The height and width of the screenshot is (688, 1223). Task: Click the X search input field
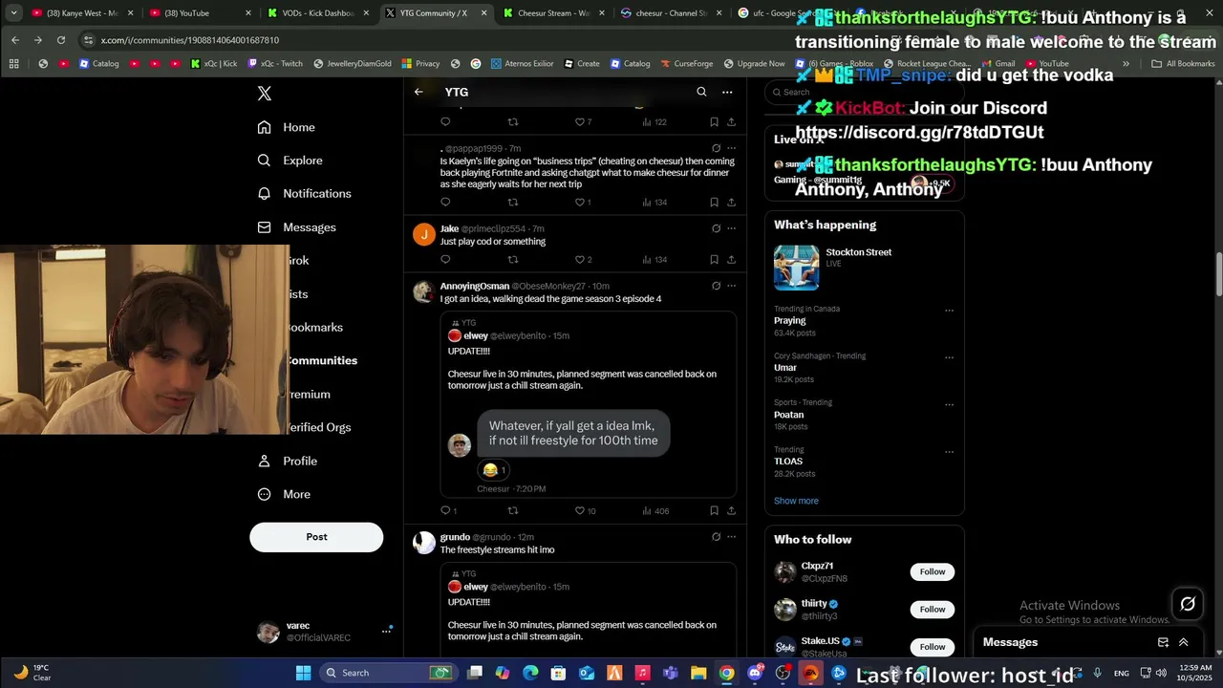[865, 93]
